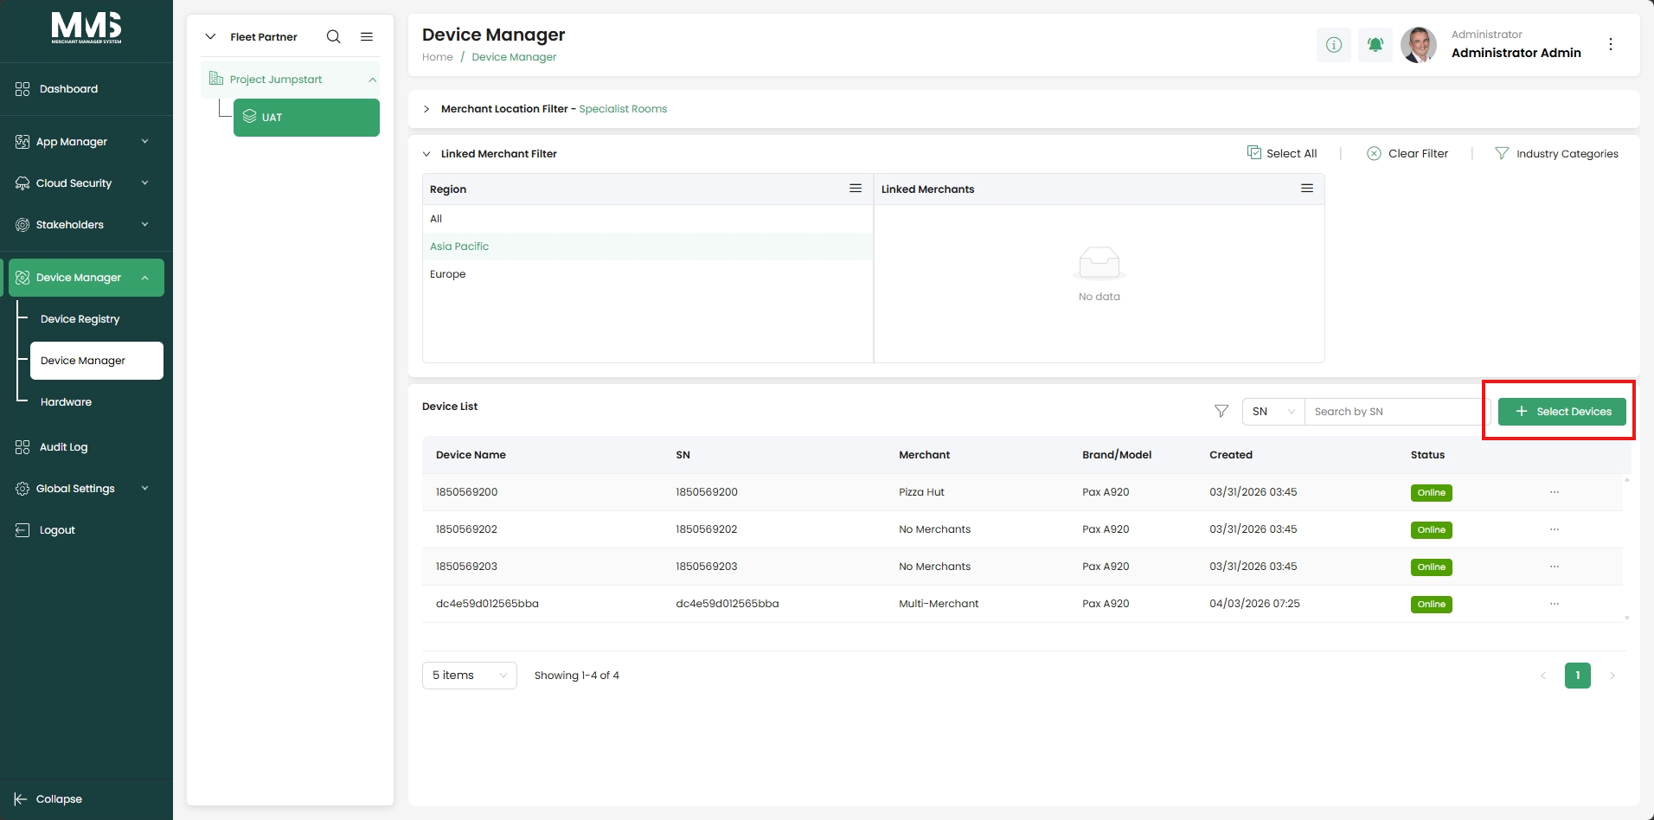Open the Fleet Partner search icon
1654x820 pixels.
point(333,36)
